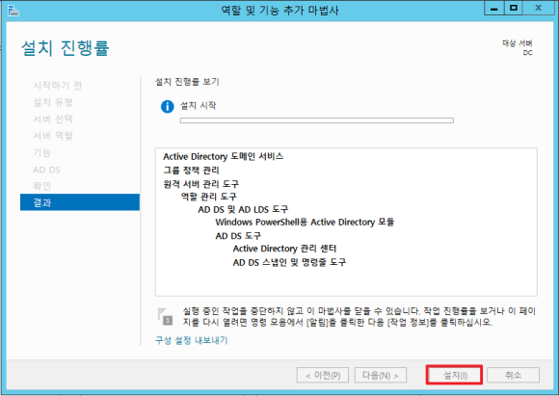Click the notification flag icon beside the note

165,317
